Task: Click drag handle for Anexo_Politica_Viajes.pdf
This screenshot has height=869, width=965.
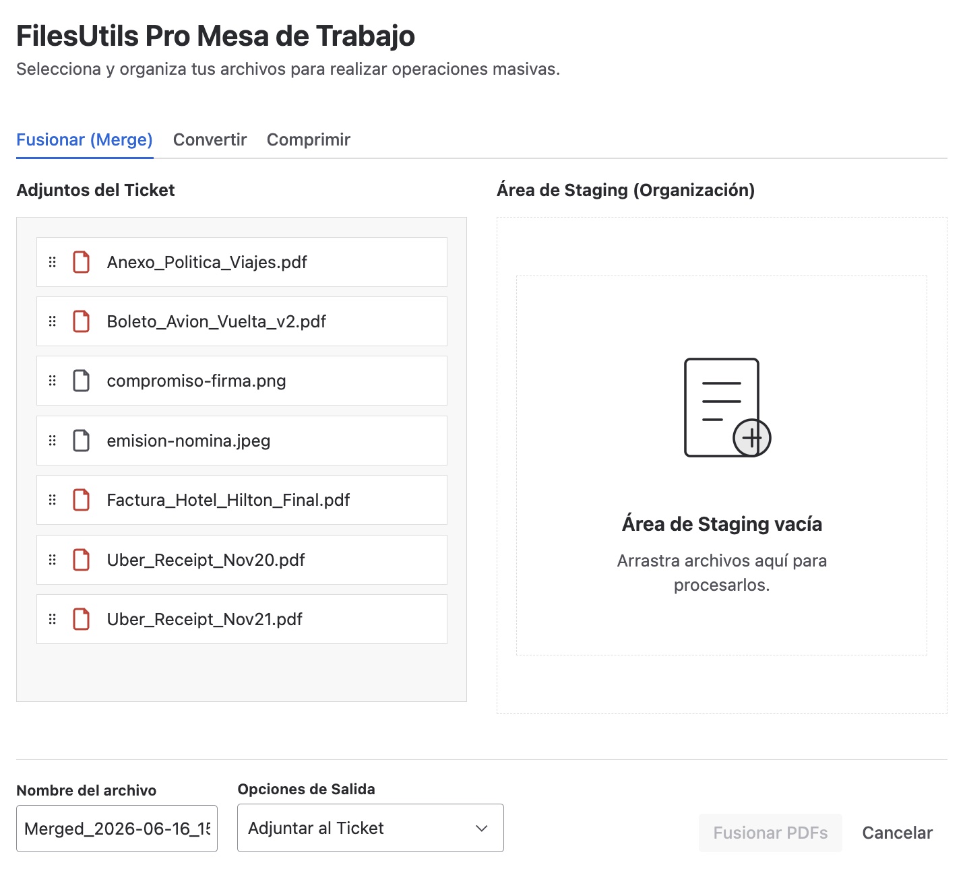Action: coord(53,262)
